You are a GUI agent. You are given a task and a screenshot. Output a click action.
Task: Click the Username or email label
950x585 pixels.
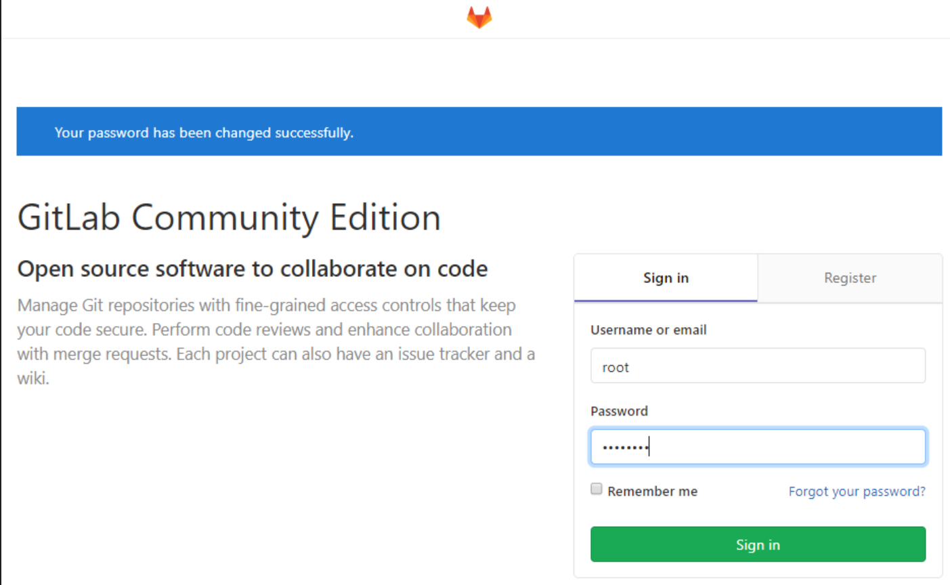point(648,330)
